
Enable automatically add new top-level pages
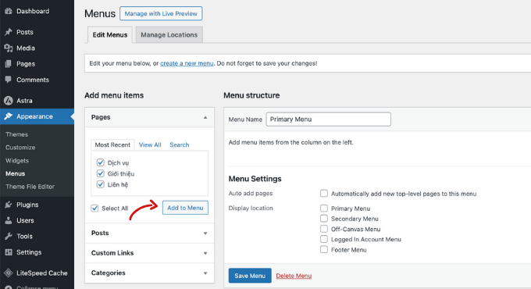click(324, 194)
